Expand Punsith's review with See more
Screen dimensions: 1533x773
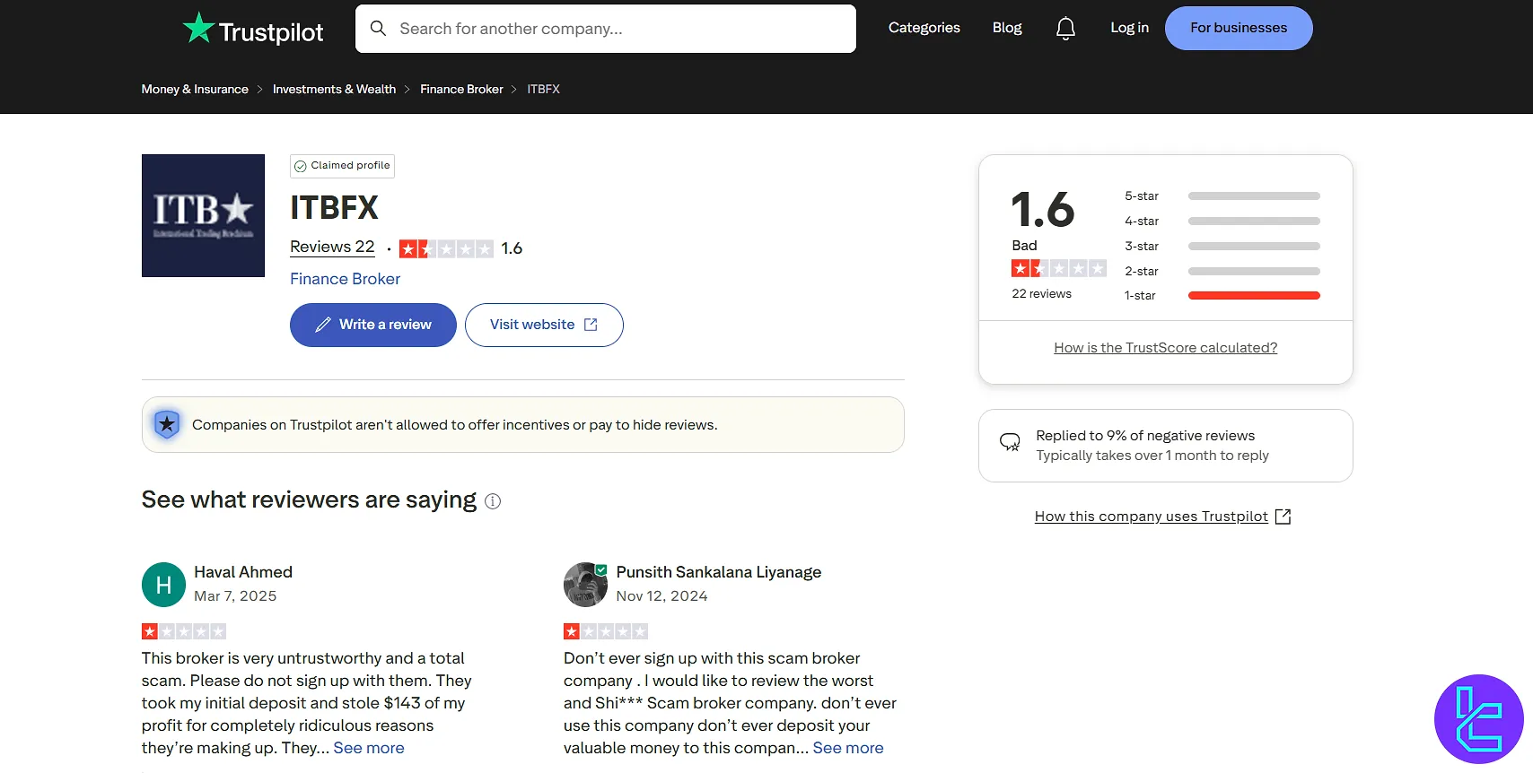[x=848, y=748]
